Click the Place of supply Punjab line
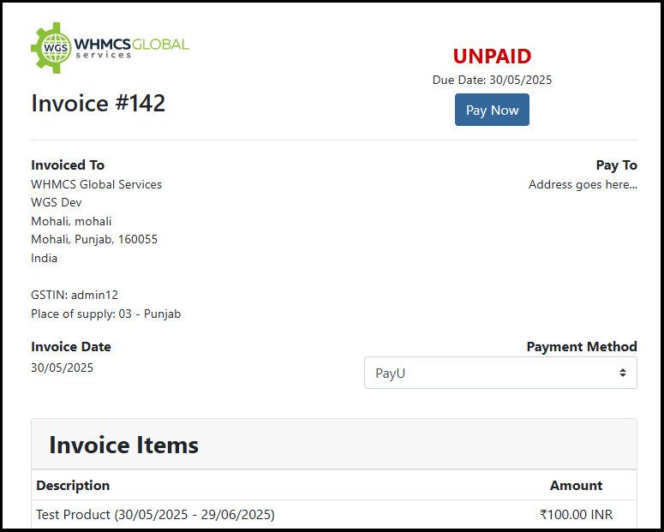The height and width of the screenshot is (532, 664). click(x=105, y=314)
